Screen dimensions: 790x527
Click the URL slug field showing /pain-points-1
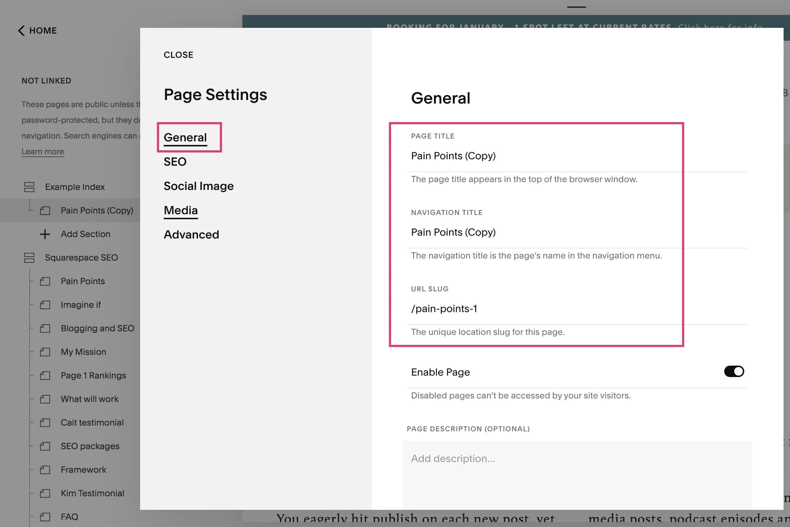coord(444,308)
